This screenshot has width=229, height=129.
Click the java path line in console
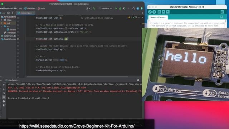[75, 84]
